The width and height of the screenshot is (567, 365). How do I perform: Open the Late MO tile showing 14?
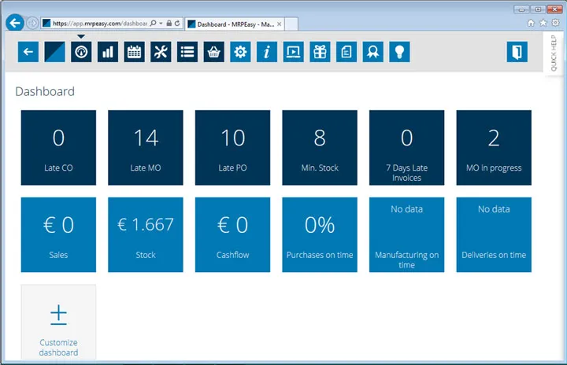(146, 147)
